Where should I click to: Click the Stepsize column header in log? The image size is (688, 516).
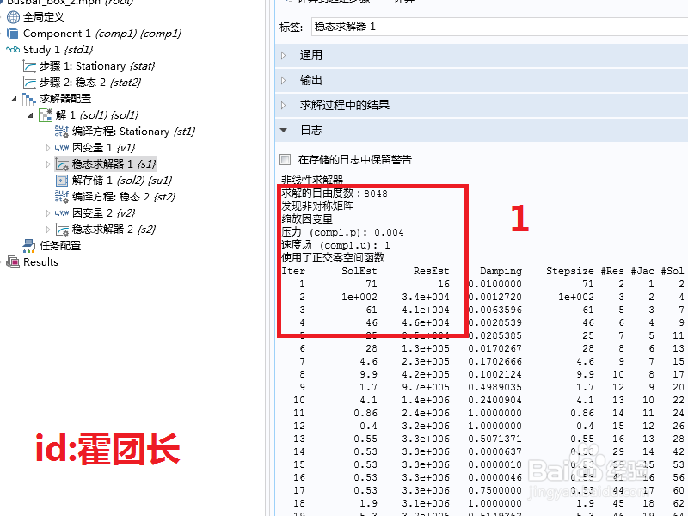569,271
